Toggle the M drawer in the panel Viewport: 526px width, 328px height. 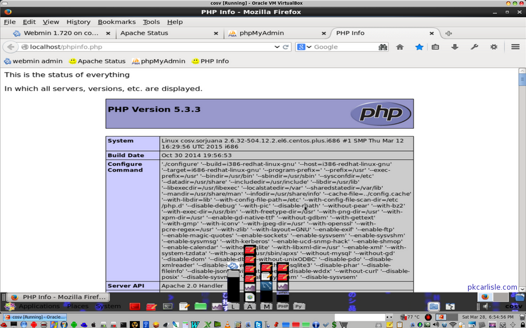[266, 306]
